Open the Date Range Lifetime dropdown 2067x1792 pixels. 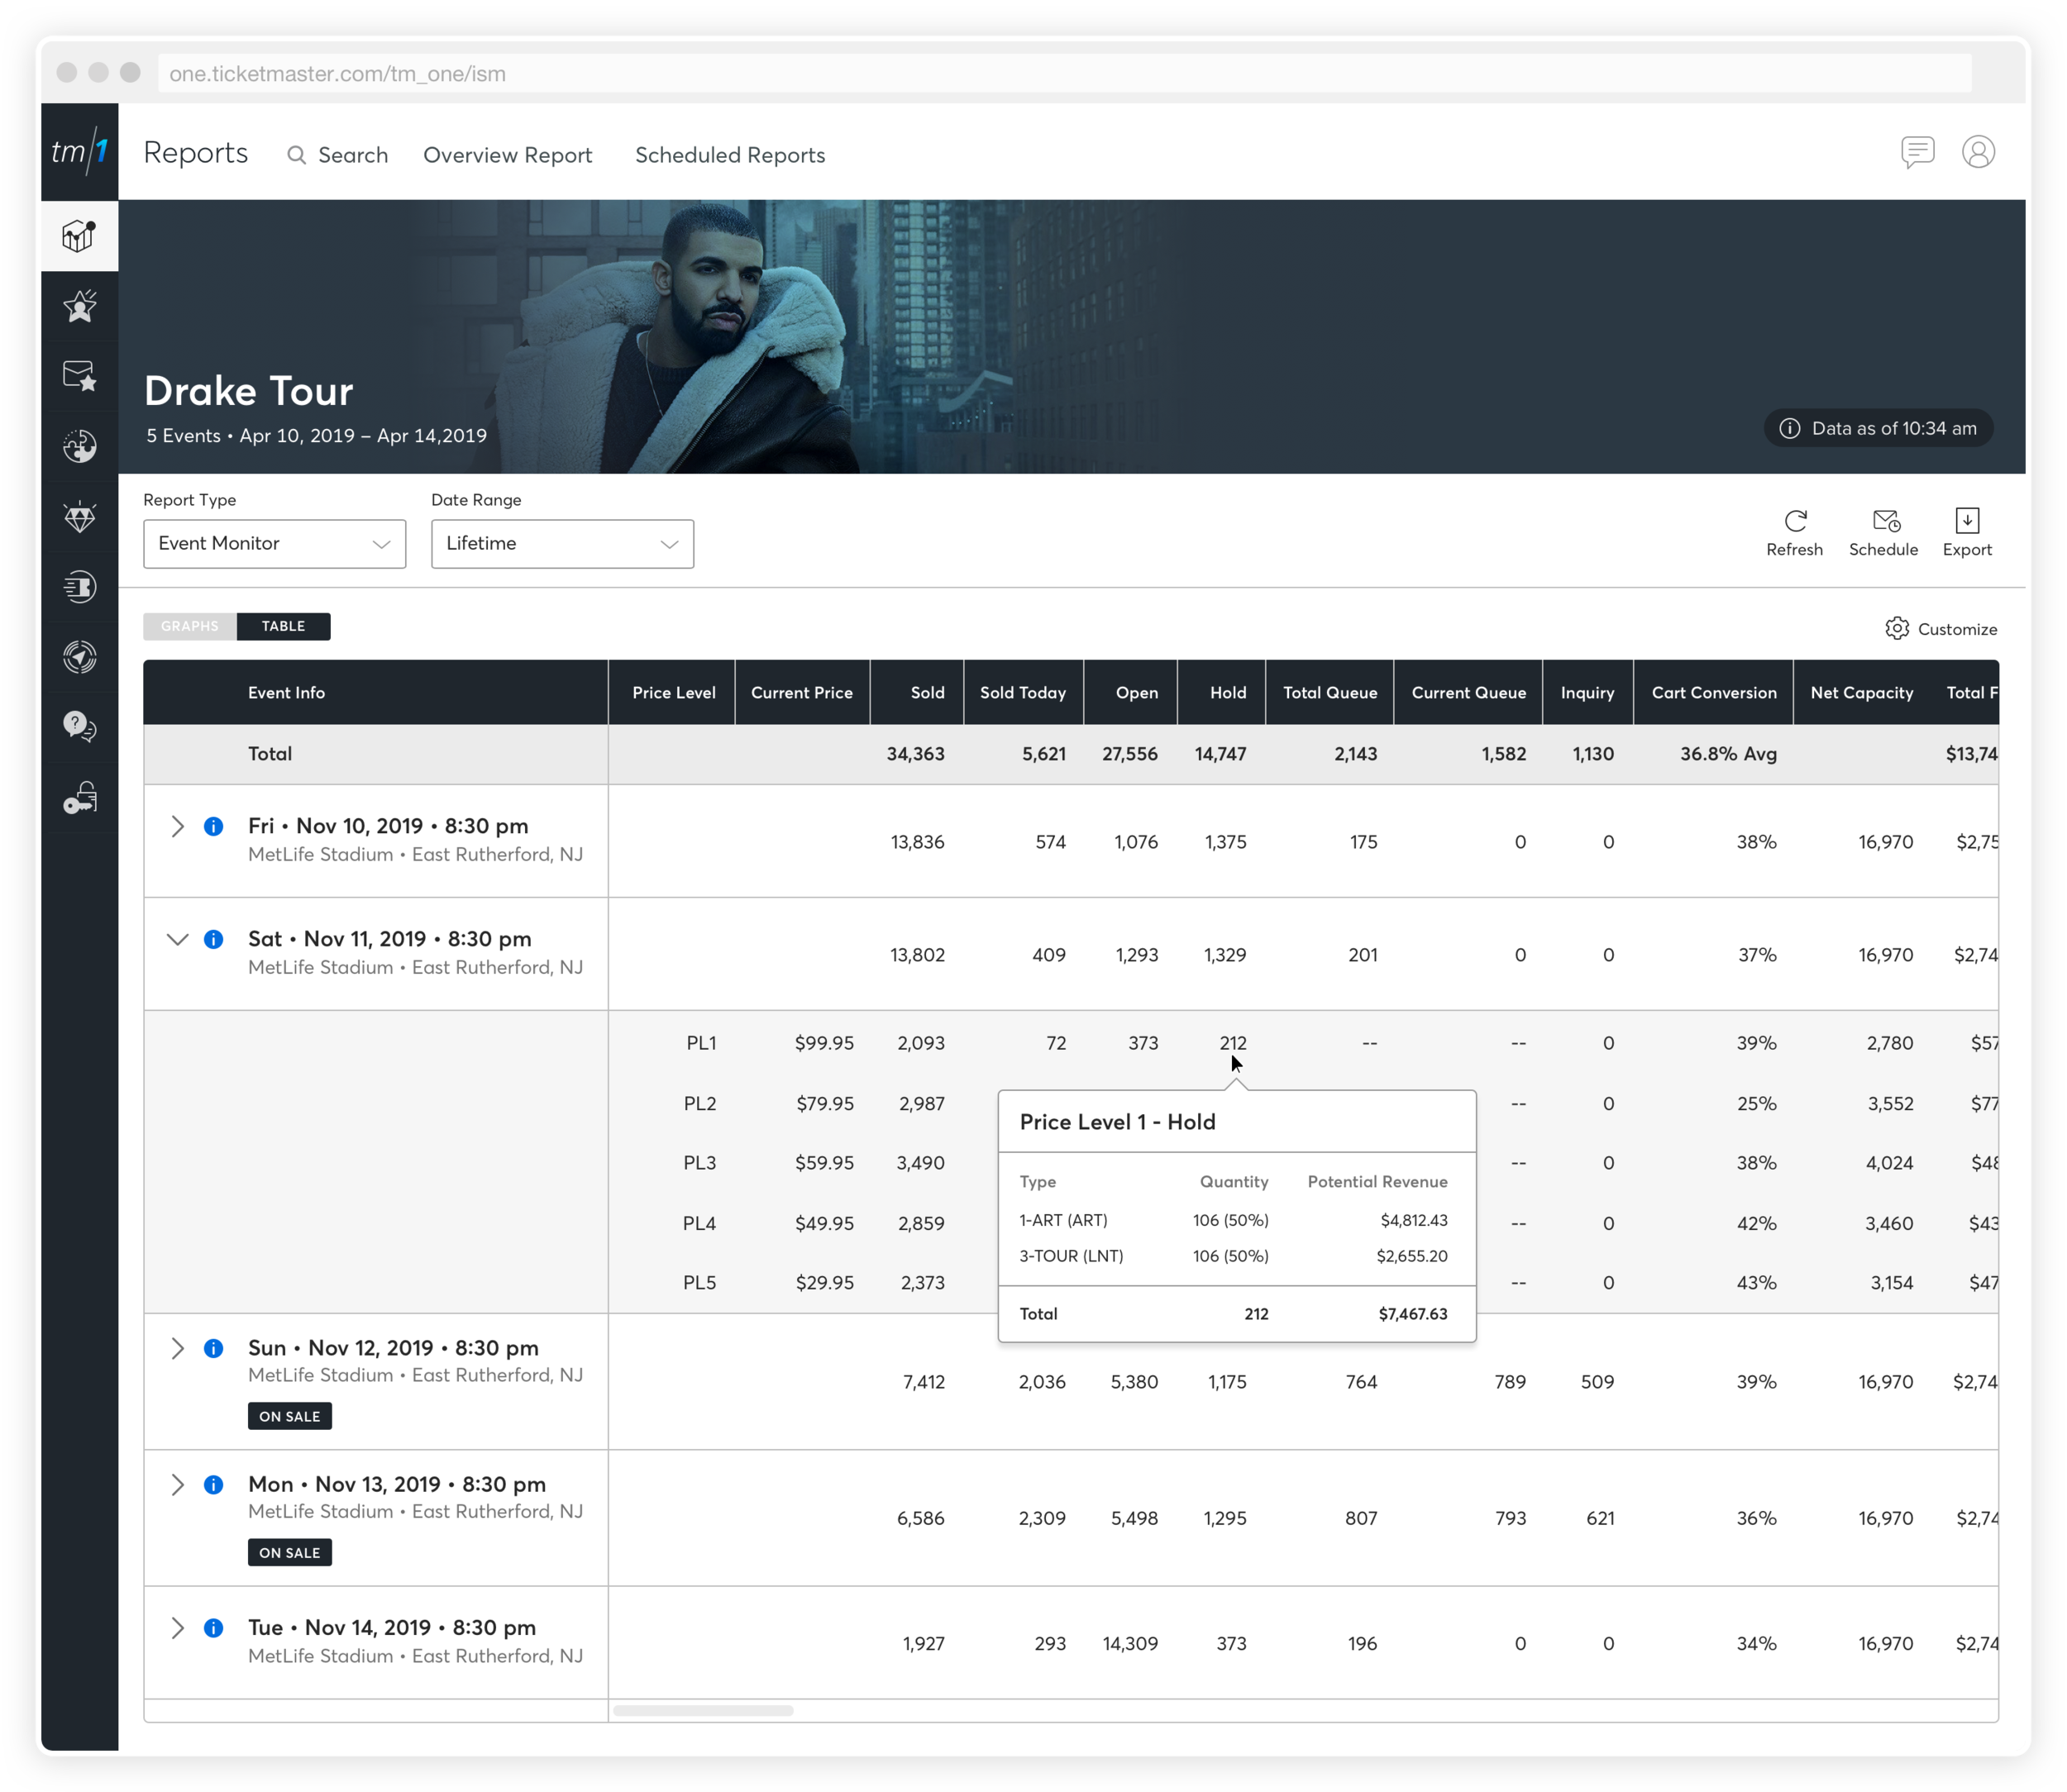(x=562, y=544)
